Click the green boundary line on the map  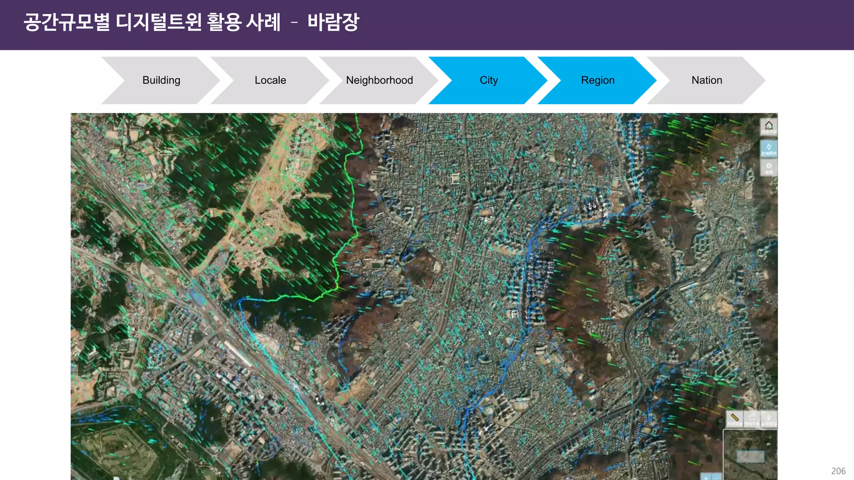click(353, 200)
